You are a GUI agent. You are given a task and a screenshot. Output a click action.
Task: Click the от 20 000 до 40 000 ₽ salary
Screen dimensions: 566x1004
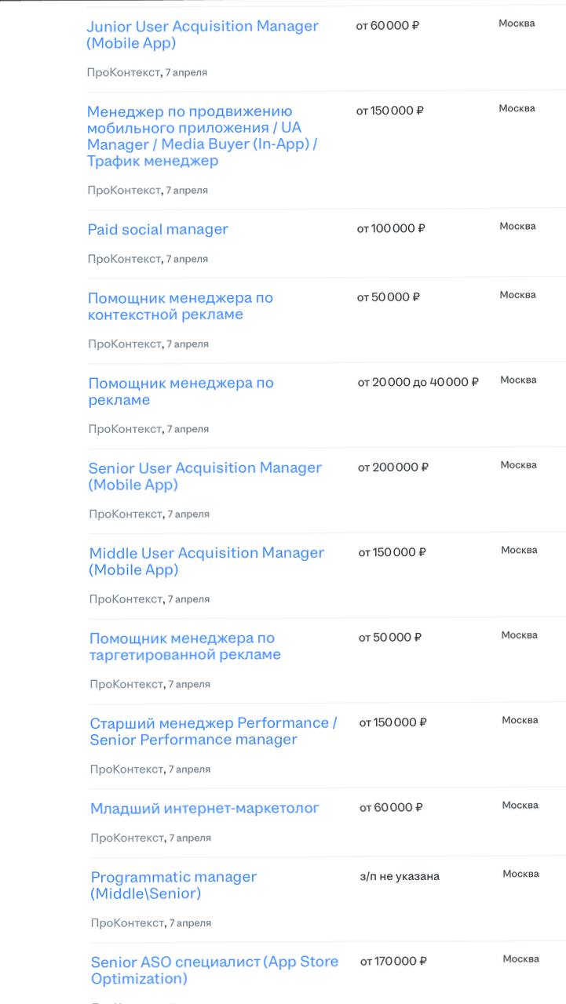tap(418, 382)
